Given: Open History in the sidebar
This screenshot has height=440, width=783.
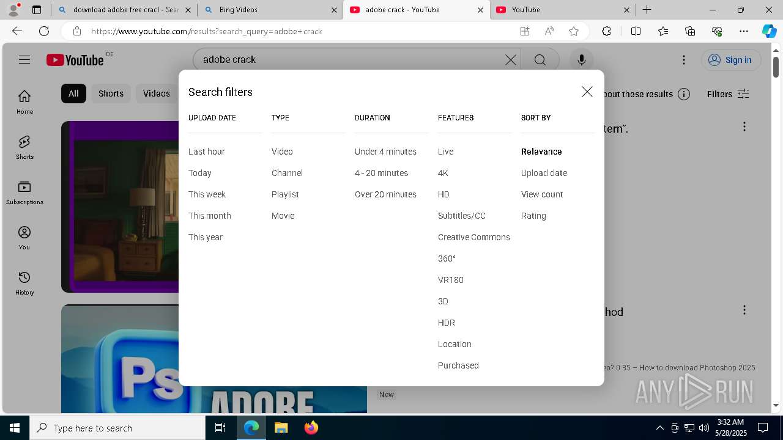Looking at the screenshot, I should click(x=24, y=283).
